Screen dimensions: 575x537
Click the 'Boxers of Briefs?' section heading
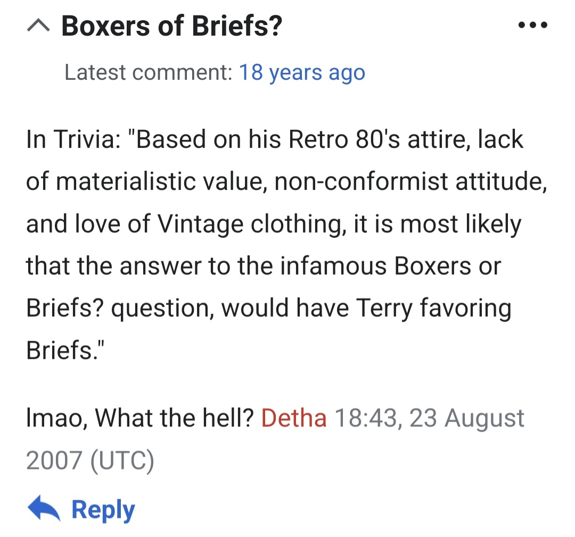pyautogui.click(x=171, y=26)
